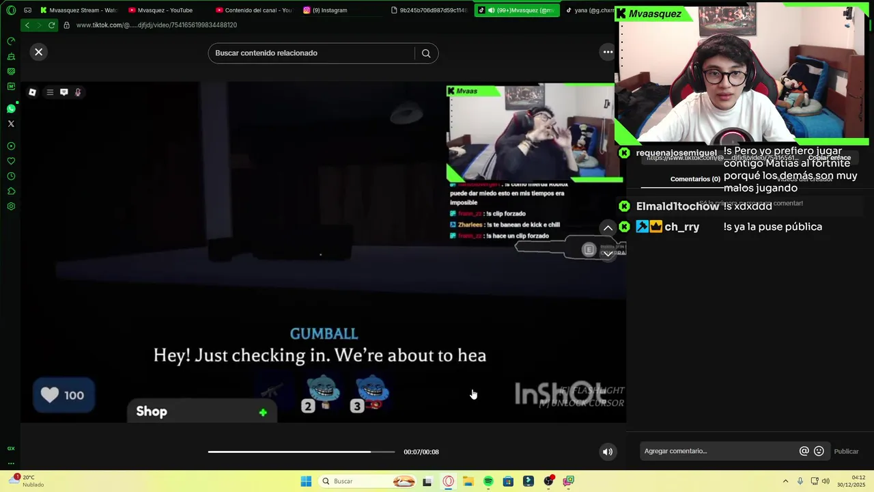Go to next video with down chevron
This screenshot has height=492, width=874.
[608, 254]
